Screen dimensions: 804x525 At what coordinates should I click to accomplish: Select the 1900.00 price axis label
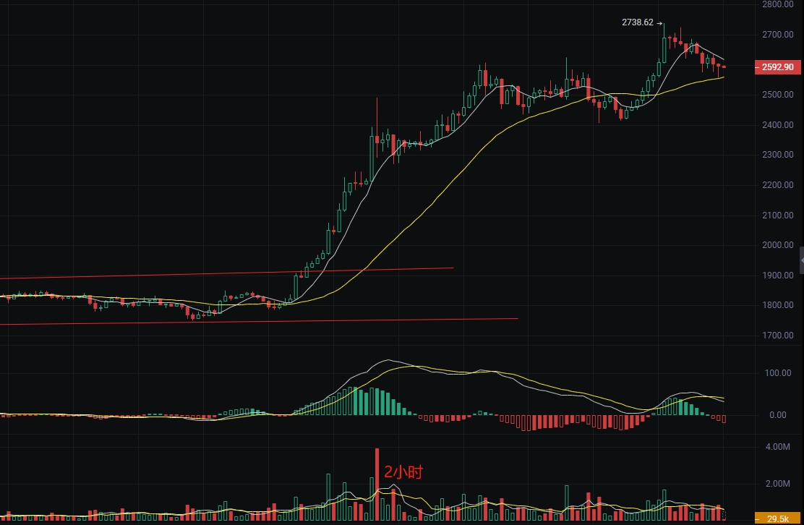778,275
